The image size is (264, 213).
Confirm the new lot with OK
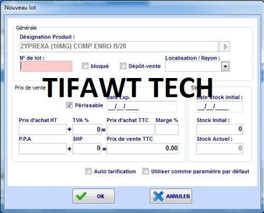(93, 196)
